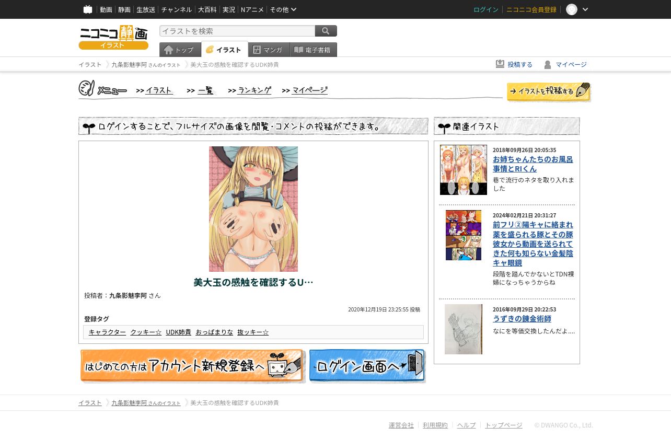Click the illustration title 美大玉の感触を確認するU…

coord(253,282)
